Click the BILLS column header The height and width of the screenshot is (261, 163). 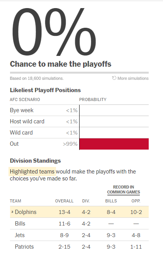pos(111,201)
